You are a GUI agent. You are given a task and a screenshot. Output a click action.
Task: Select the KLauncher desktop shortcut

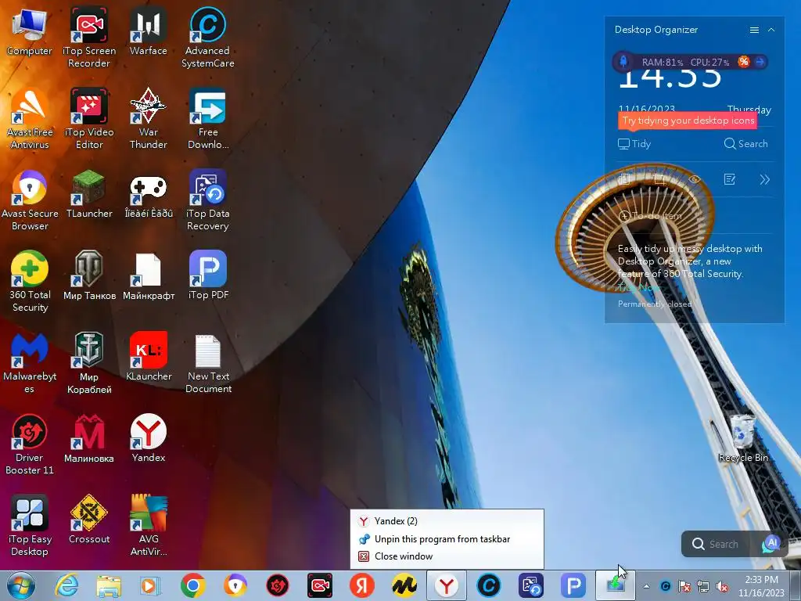pyautogui.click(x=148, y=357)
